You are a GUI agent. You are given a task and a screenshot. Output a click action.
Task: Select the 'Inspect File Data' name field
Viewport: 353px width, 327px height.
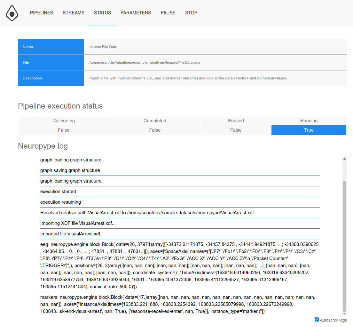pyautogui.click(x=103, y=47)
